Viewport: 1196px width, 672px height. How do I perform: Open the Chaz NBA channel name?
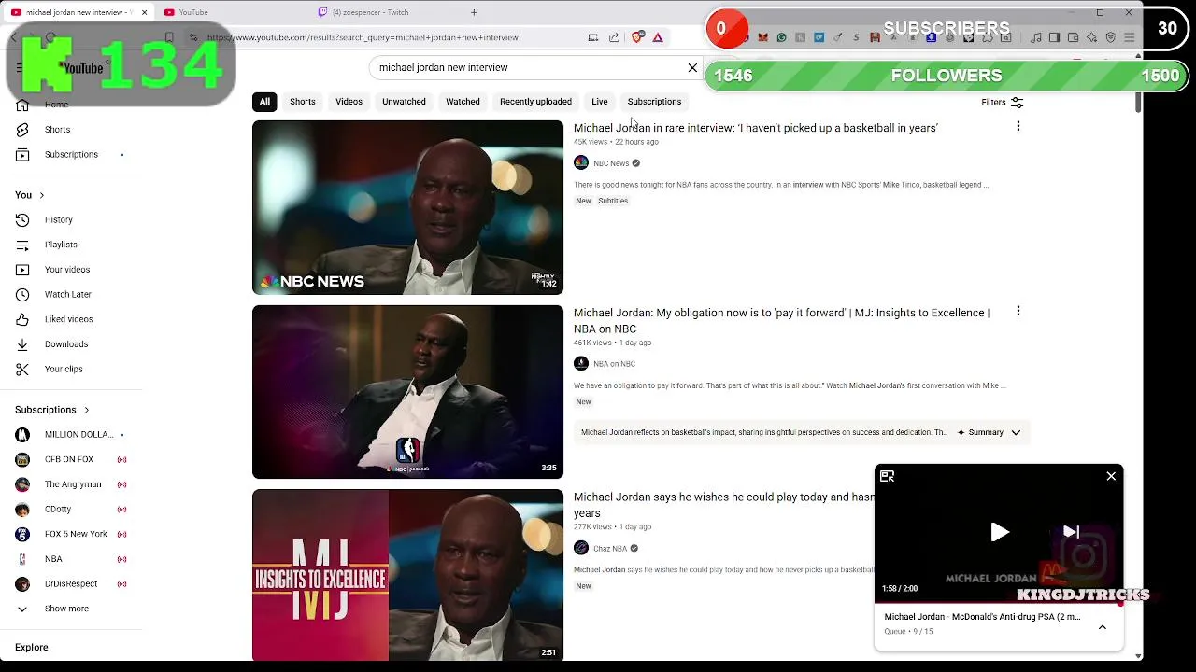pos(610,549)
